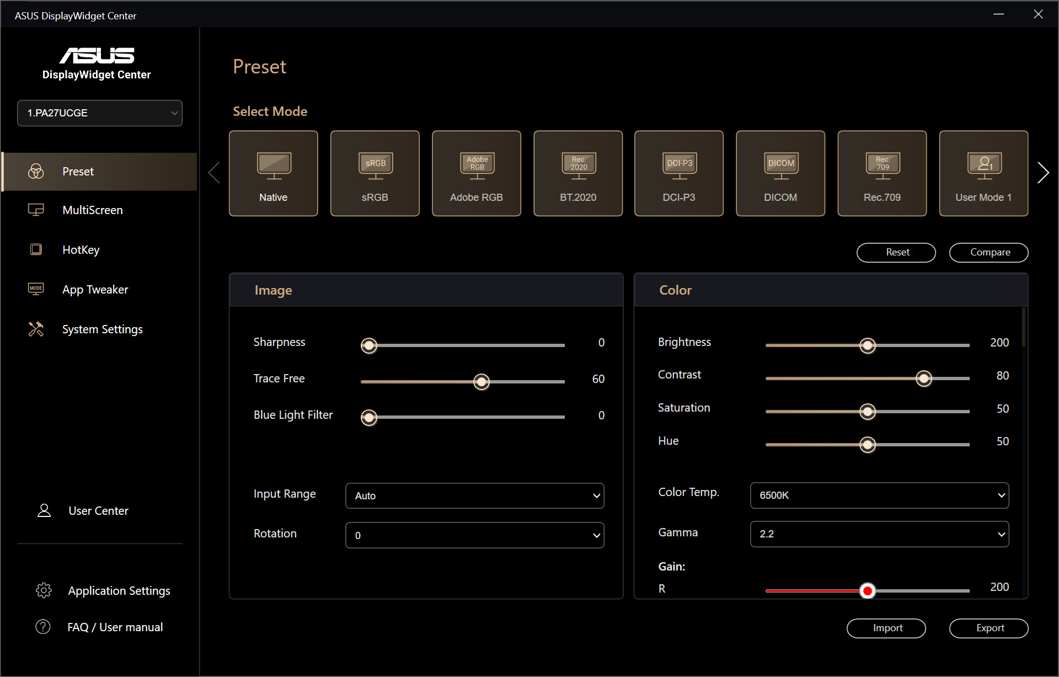The height and width of the screenshot is (677, 1059).
Task: Close the DisplayWidget Center window
Action: tap(1038, 14)
